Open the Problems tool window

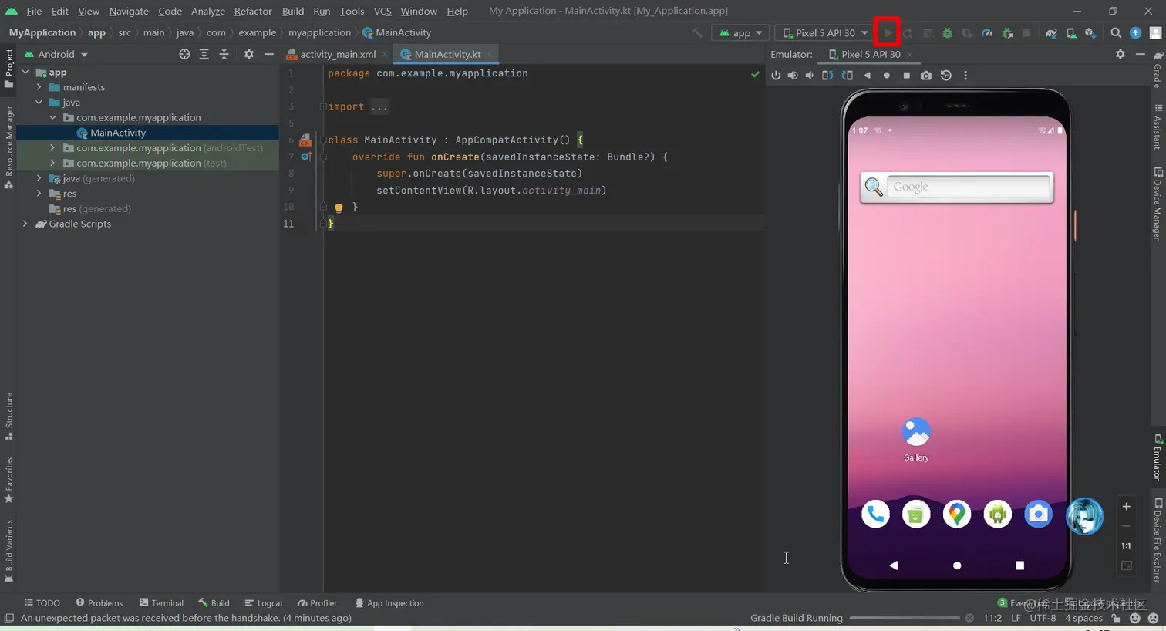99,603
